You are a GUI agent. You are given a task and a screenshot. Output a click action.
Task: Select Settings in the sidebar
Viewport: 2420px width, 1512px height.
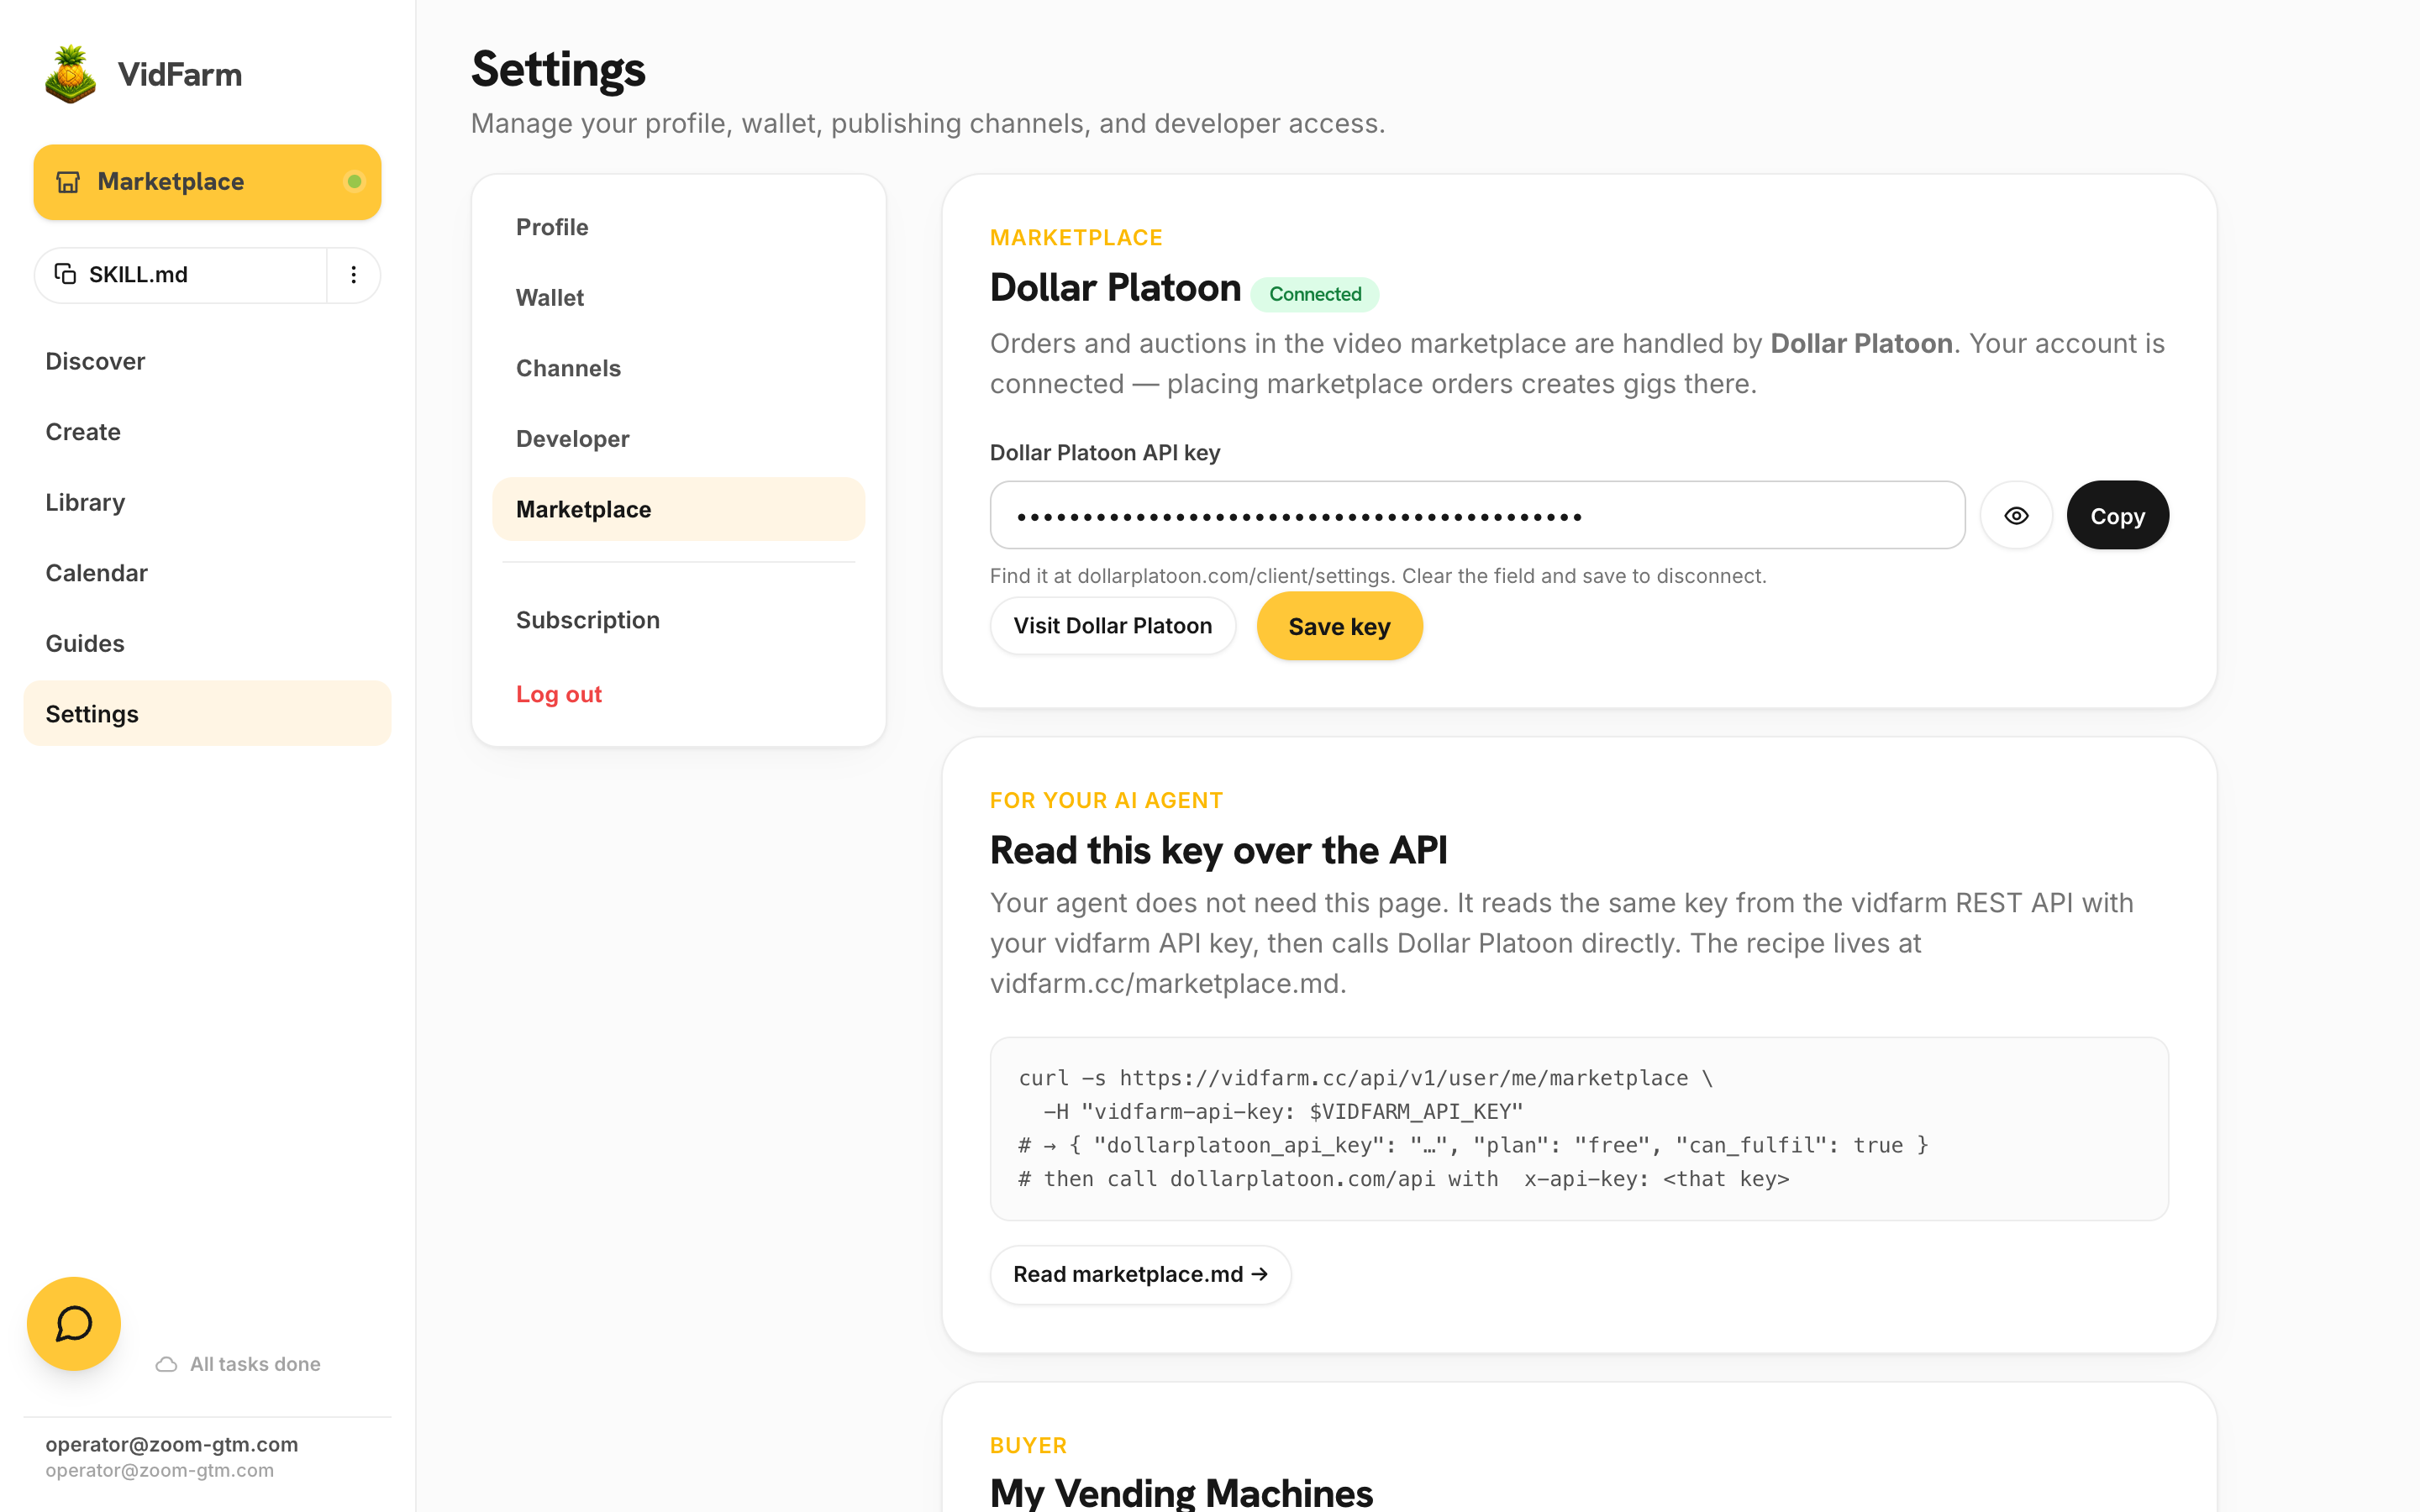tap(207, 713)
